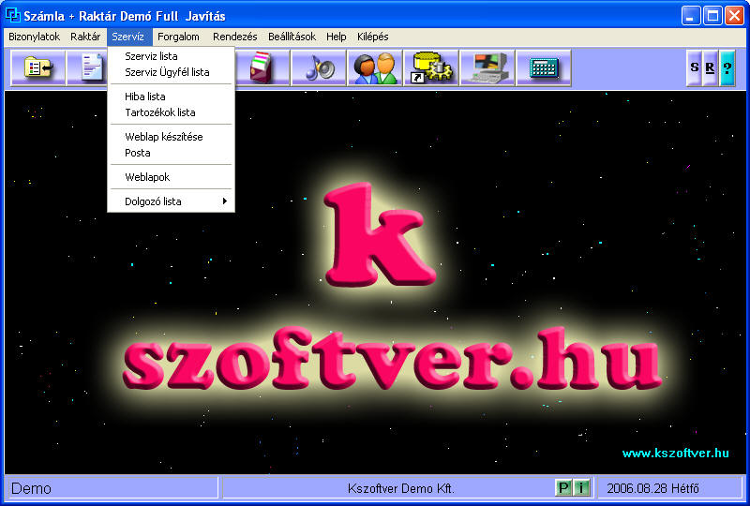Select Weblapok menu entry
The height and width of the screenshot is (506, 750).
[x=171, y=177]
